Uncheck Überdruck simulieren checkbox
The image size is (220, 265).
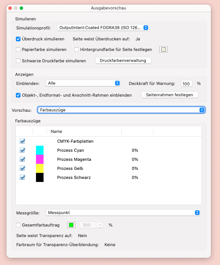coord(18,39)
